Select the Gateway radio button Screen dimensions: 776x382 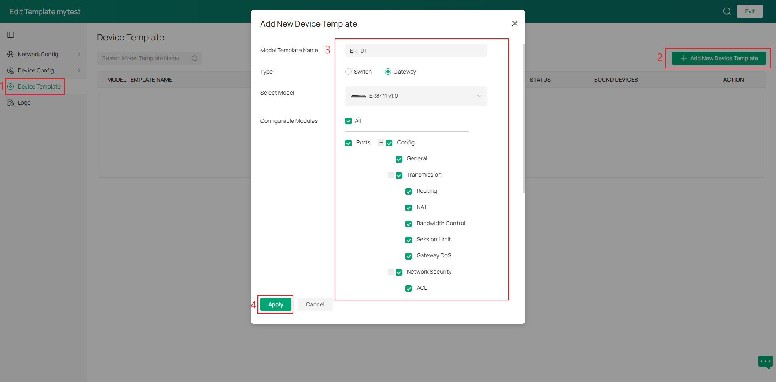[388, 72]
